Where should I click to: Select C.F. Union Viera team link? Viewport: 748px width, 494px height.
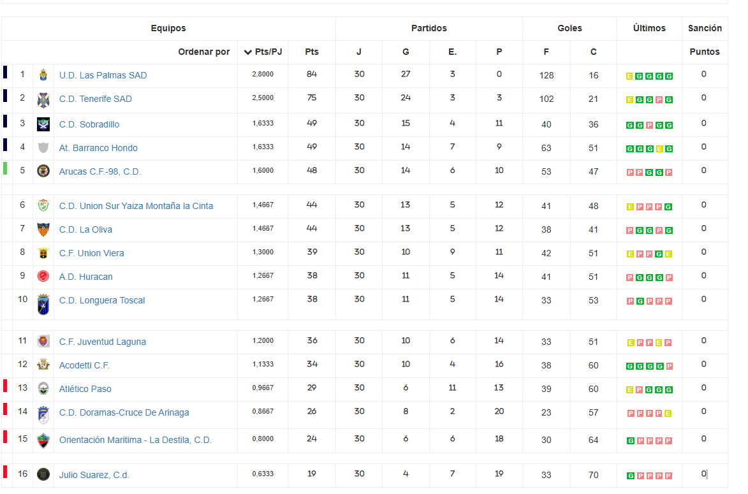[x=92, y=253]
